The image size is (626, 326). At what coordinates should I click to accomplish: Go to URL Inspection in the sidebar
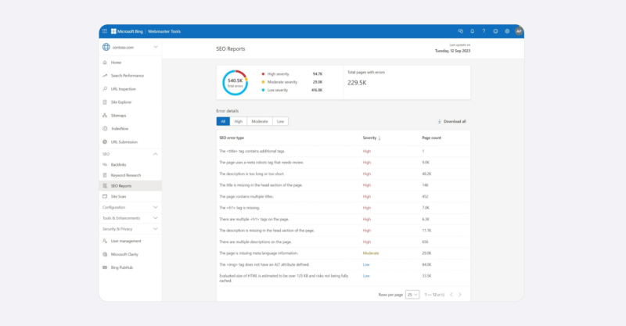[x=124, y=88]
